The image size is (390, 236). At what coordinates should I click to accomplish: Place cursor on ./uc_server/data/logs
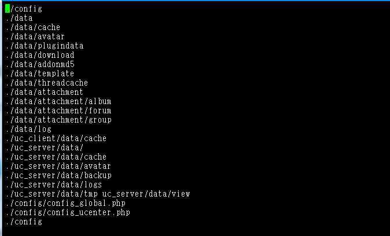[x=53, y=185]
